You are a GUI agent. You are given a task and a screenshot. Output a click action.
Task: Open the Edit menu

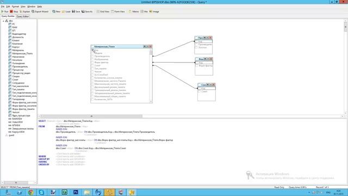[8, 7]
